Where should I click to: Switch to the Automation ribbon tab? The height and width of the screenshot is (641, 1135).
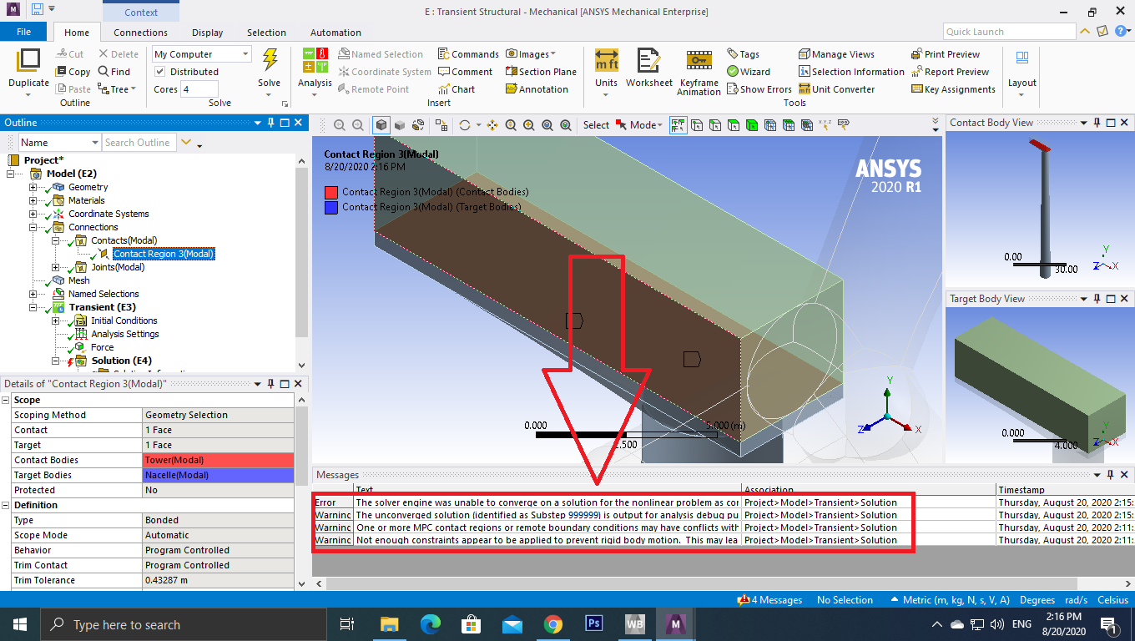tap(335, 33)
